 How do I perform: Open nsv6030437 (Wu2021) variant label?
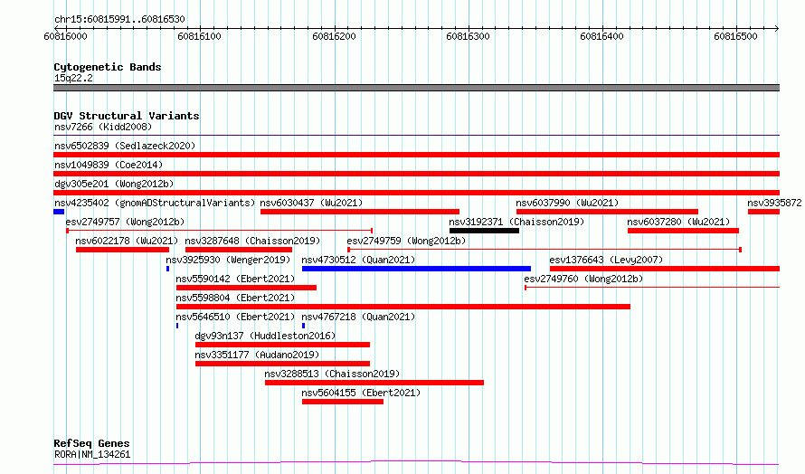pos(311,203)
